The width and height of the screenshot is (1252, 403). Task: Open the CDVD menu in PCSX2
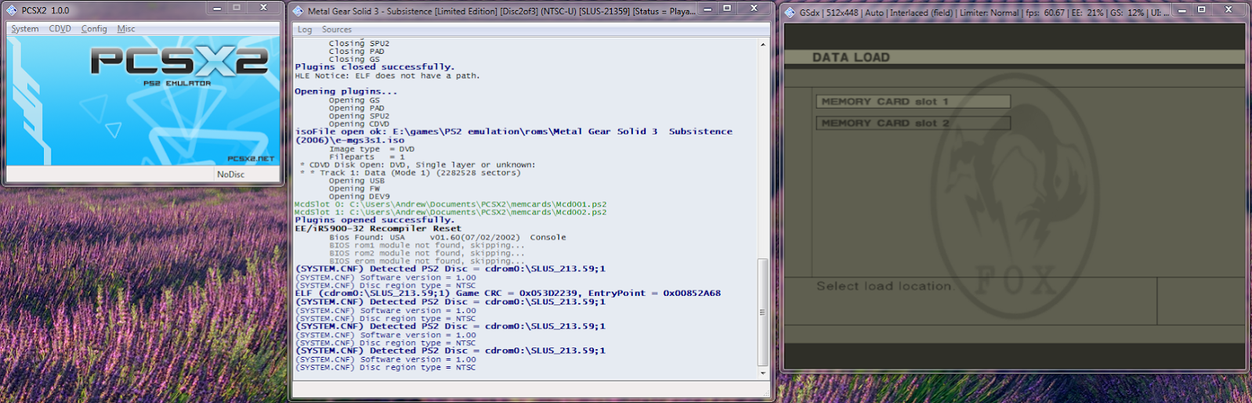point(60,29)
